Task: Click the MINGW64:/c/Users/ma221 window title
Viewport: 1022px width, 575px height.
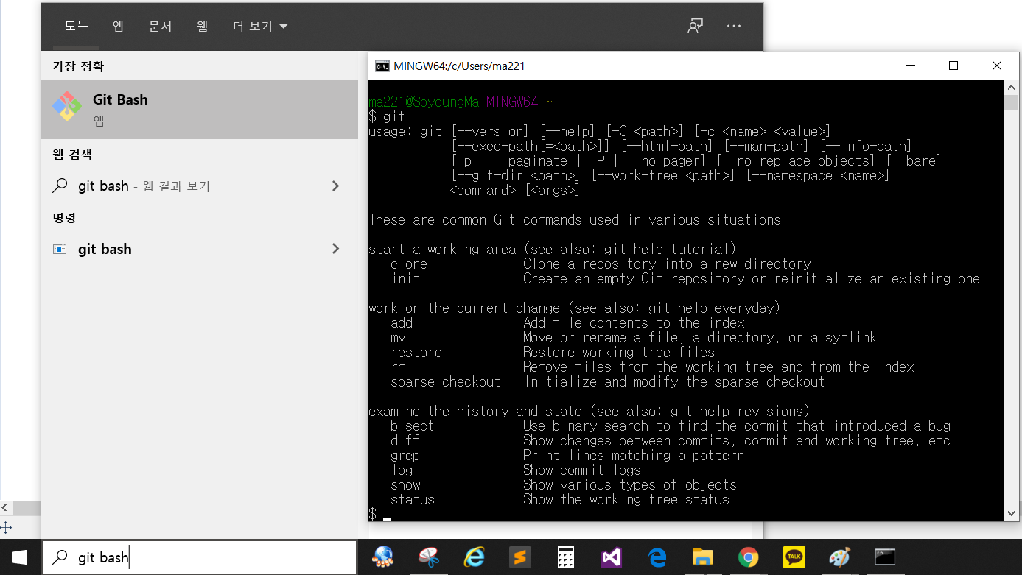Action: coord(459,66)
